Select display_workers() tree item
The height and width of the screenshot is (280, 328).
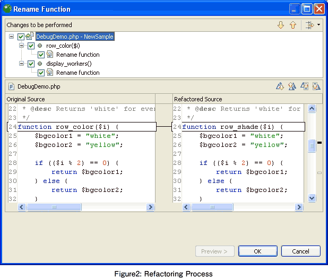coord(69,64)
